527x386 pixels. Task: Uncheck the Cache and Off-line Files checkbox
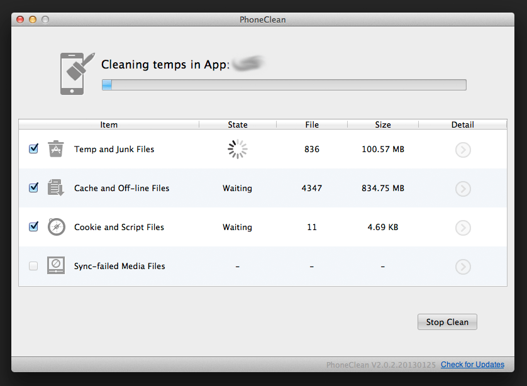click(33, 187)
